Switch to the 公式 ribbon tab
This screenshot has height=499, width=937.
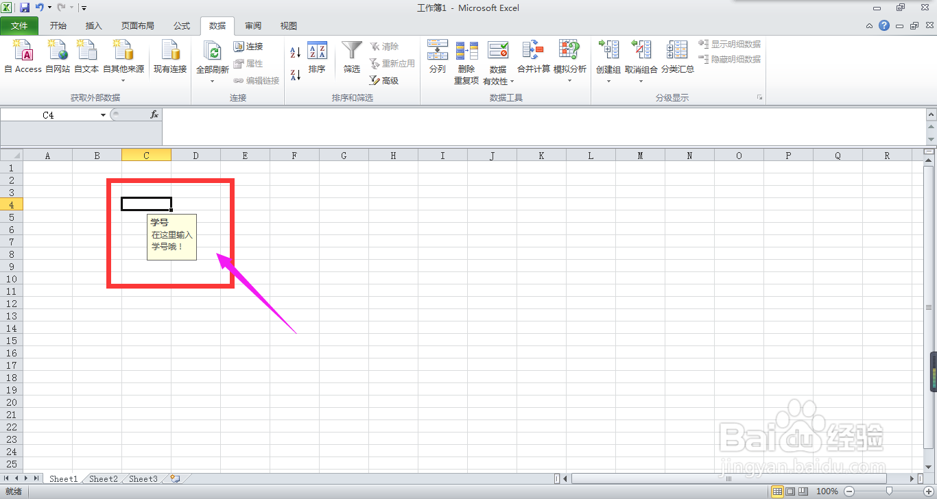coord(181,25)
